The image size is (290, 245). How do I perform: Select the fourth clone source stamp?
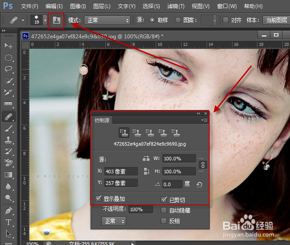point(163,133)
